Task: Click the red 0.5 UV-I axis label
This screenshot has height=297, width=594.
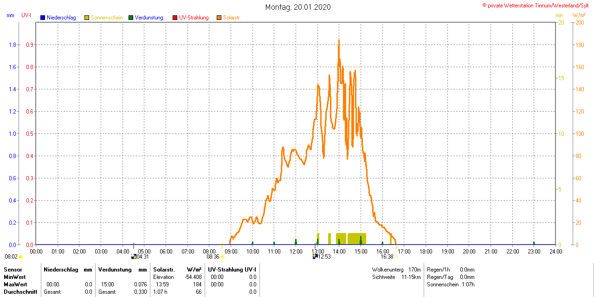Action: [29, 134]
